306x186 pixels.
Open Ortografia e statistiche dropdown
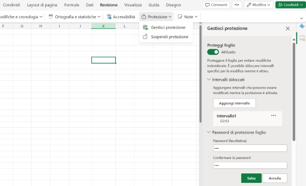point(74,17)
